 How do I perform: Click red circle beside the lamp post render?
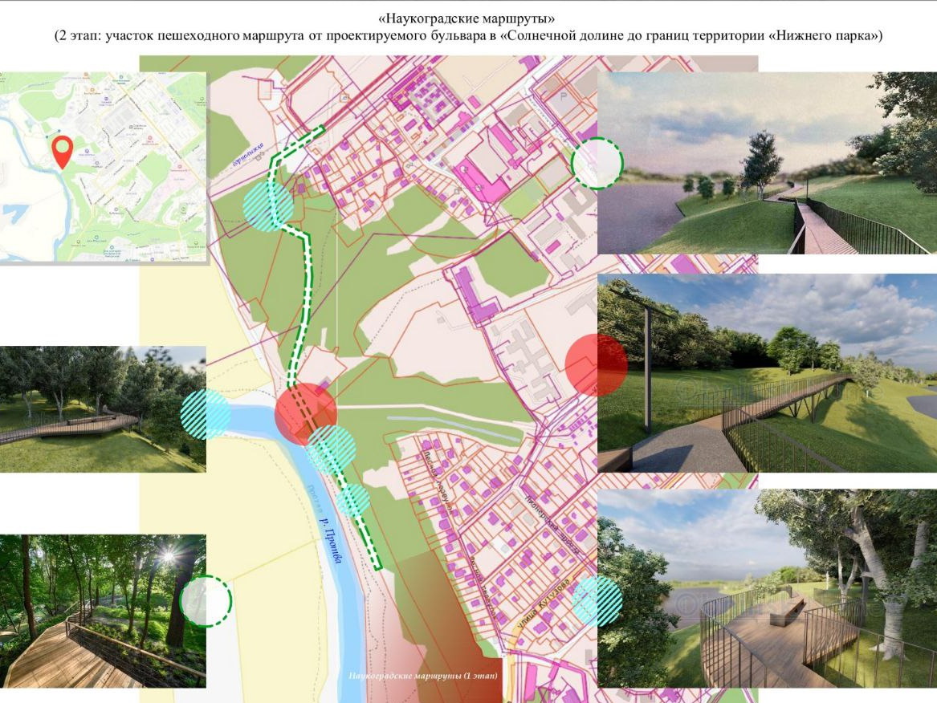tap(596, 365)
